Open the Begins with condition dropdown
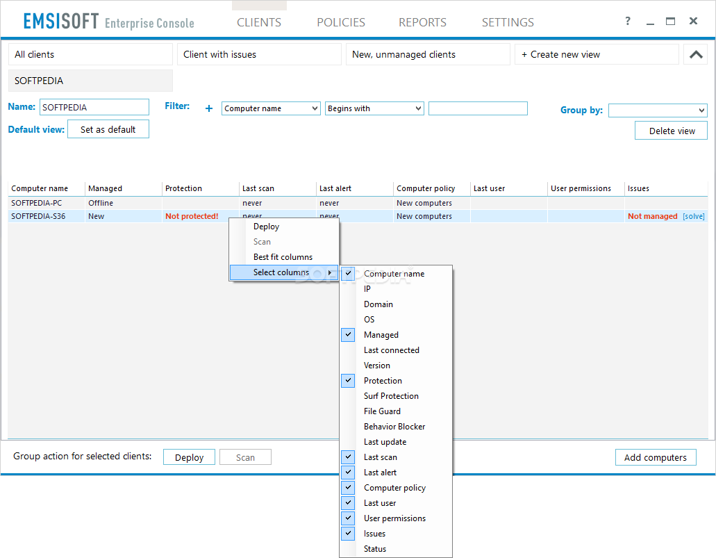Viewport: 716px width, 558px height. tap(374, 108)
